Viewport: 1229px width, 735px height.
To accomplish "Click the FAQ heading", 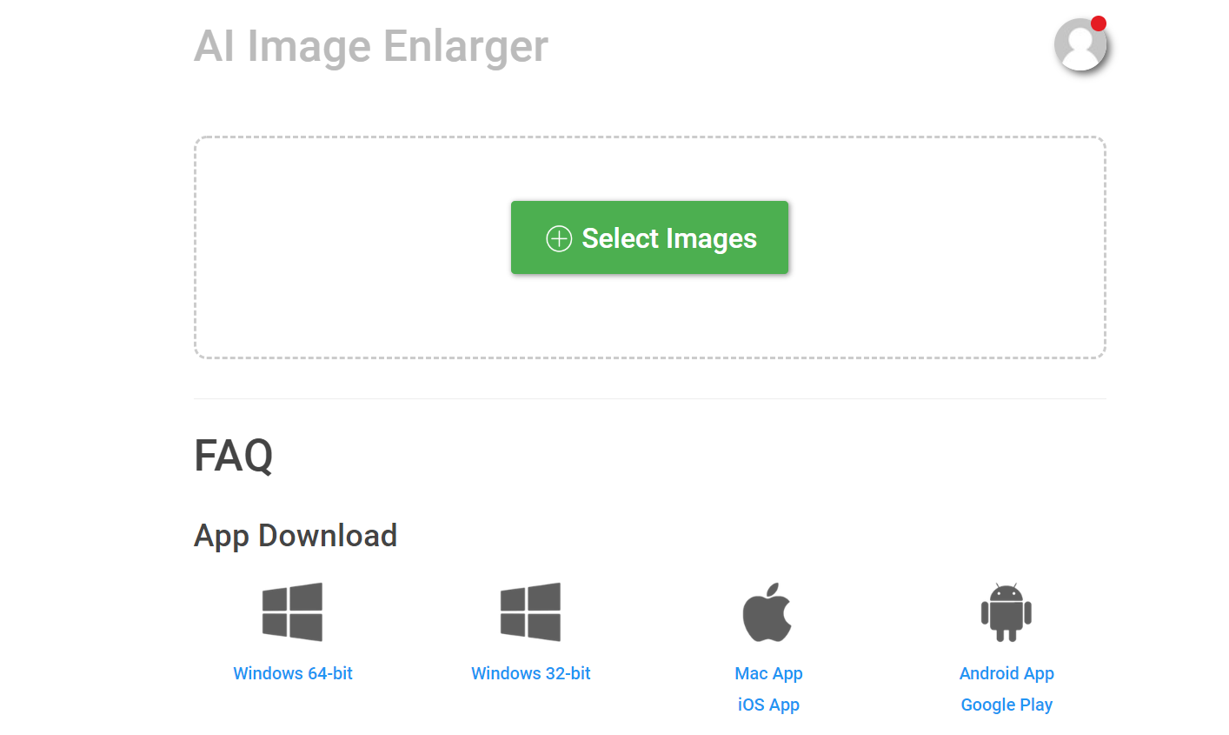I will [234, 456].
